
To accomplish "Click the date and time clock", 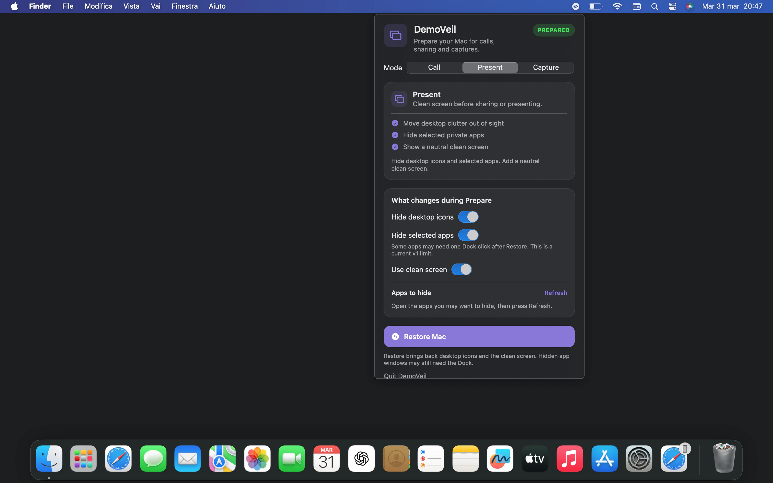I will pyautogui.click(x=732, y=6).
